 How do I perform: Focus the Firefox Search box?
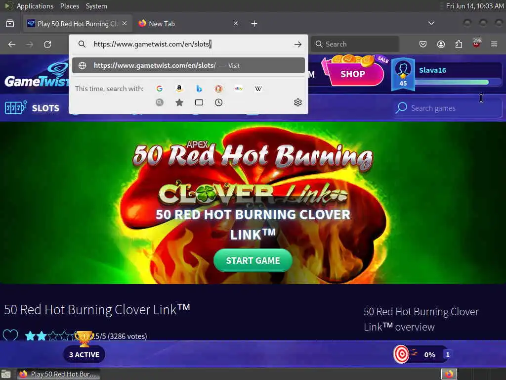[x=355, y=44]
